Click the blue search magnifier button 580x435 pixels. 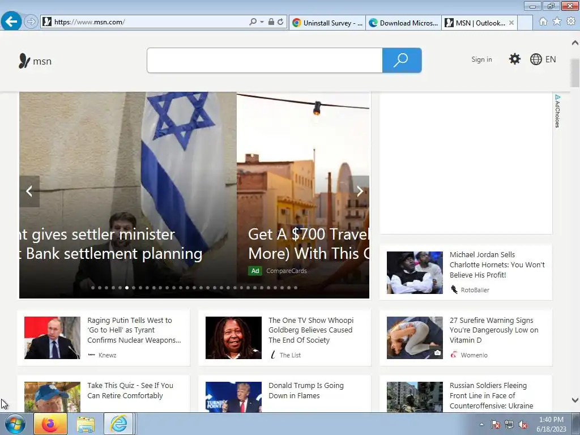(402, 60)
